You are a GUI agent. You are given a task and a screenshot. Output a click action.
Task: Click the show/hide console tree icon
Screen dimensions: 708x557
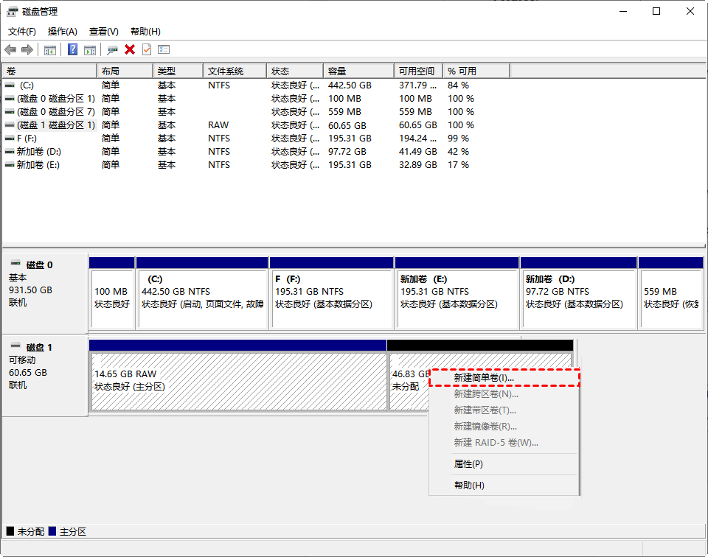pyautogui.click(x=50, y=49)
